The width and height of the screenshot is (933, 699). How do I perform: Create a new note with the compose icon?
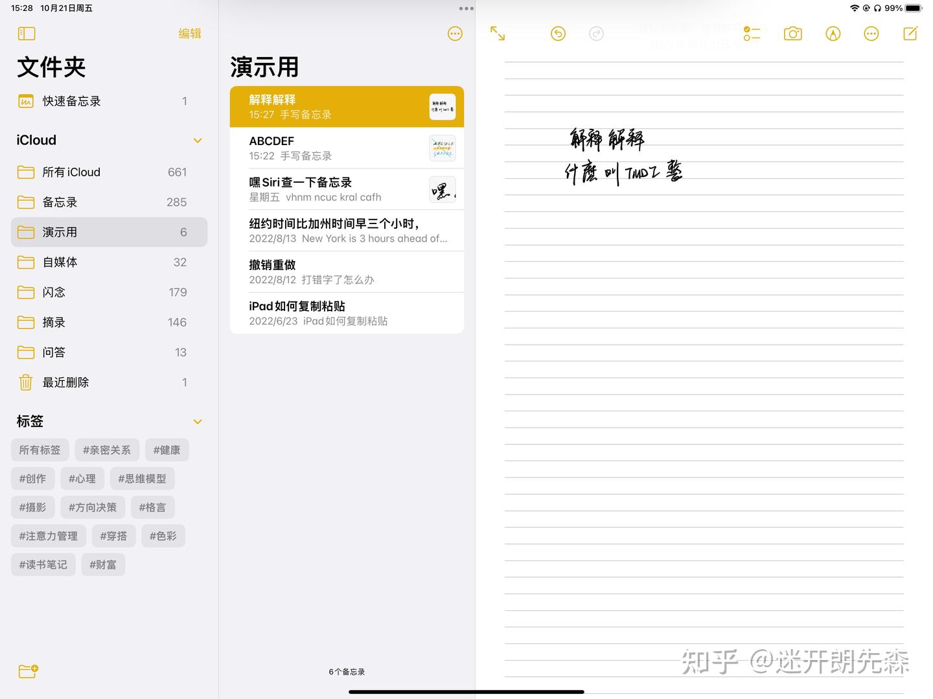[911, 33]
